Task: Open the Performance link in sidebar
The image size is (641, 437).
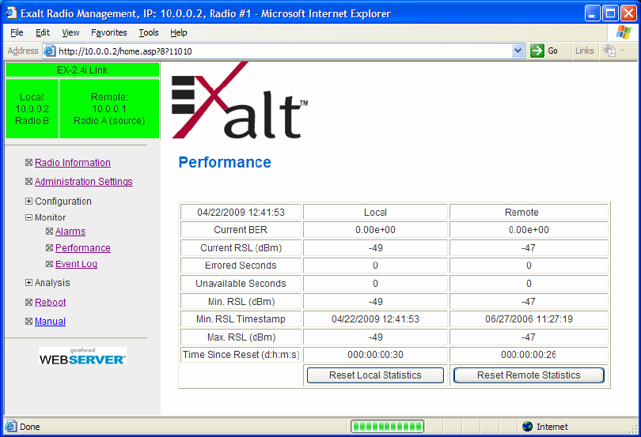Action: 83,248
